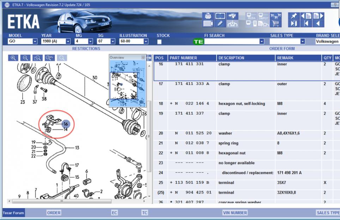The image size is (340, 220).
Task: Click the plain left arrow back icon
Action: click(318, 23)
